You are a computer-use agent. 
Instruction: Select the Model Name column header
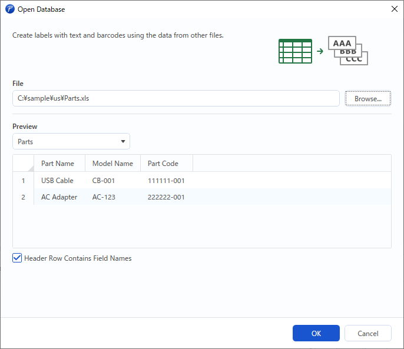click(x=112, y=164)
